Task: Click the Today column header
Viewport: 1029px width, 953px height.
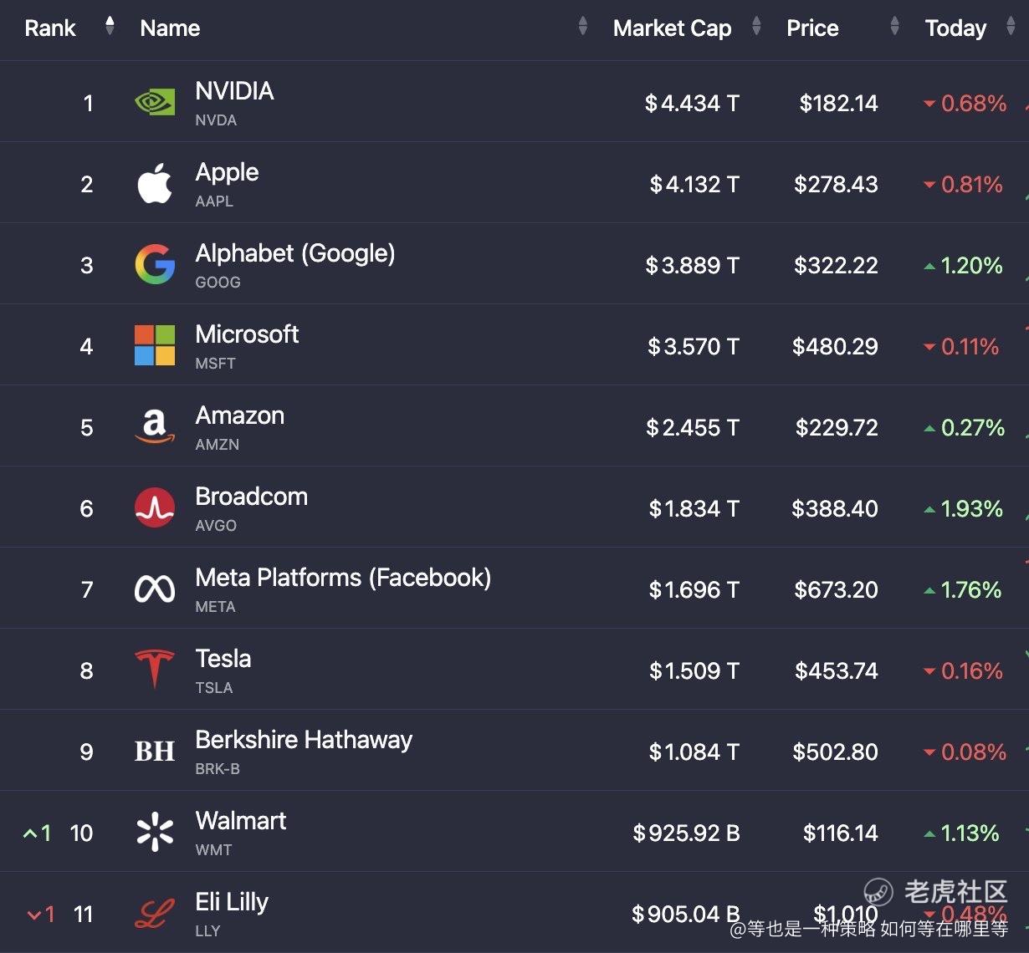Action: point(955,28)
